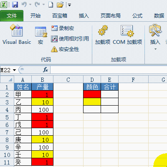The width and height of the screenshot is (167, 167).
Task: Select column F header
Action: 133,80
